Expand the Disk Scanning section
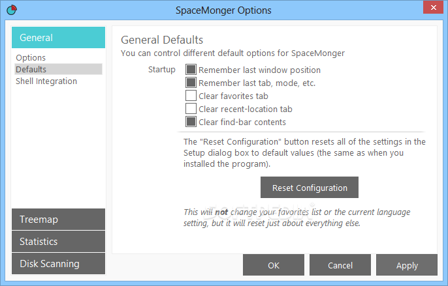 58,264
